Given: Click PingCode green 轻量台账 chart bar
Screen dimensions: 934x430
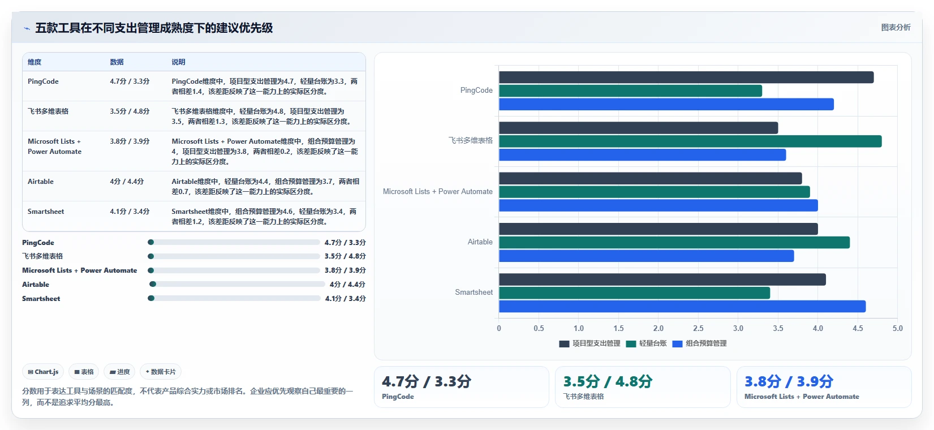Looking at the screenshot, I should [x=630, y=91].
